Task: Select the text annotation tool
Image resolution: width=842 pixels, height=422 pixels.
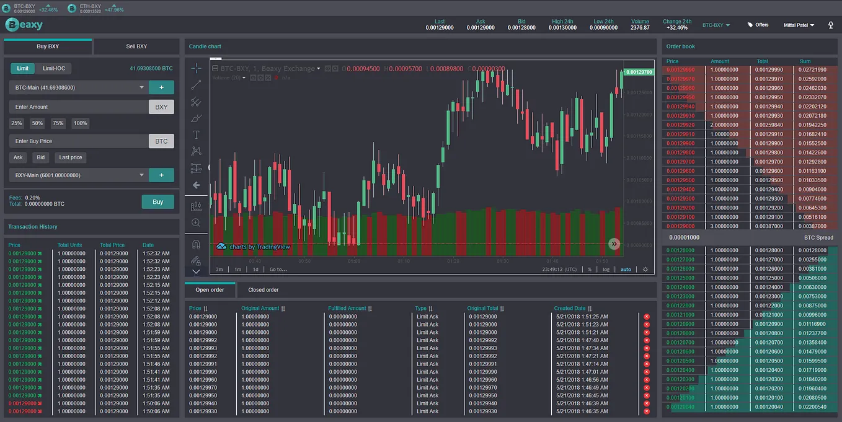Action: point(196,135)
